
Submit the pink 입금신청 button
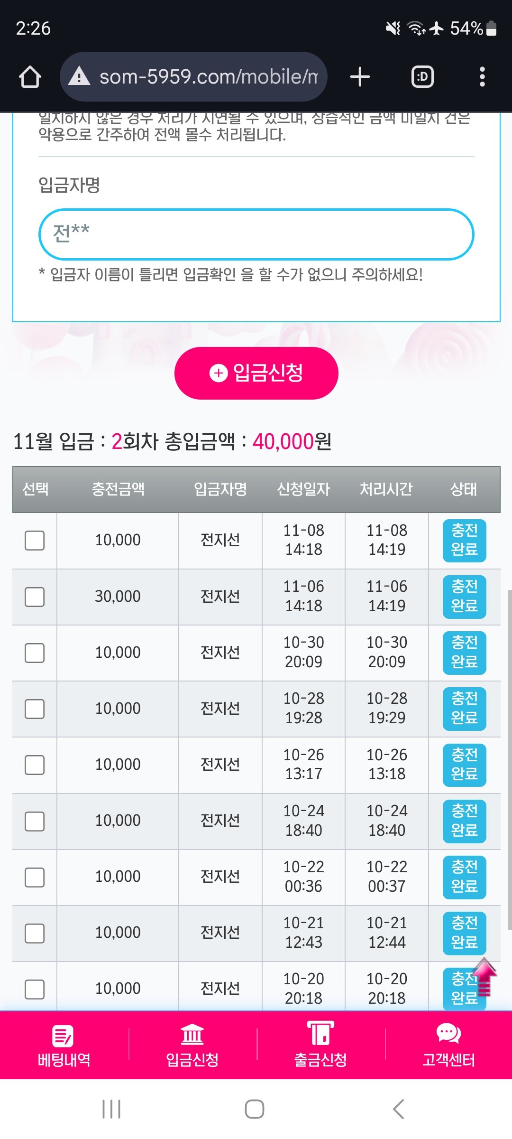256,373
